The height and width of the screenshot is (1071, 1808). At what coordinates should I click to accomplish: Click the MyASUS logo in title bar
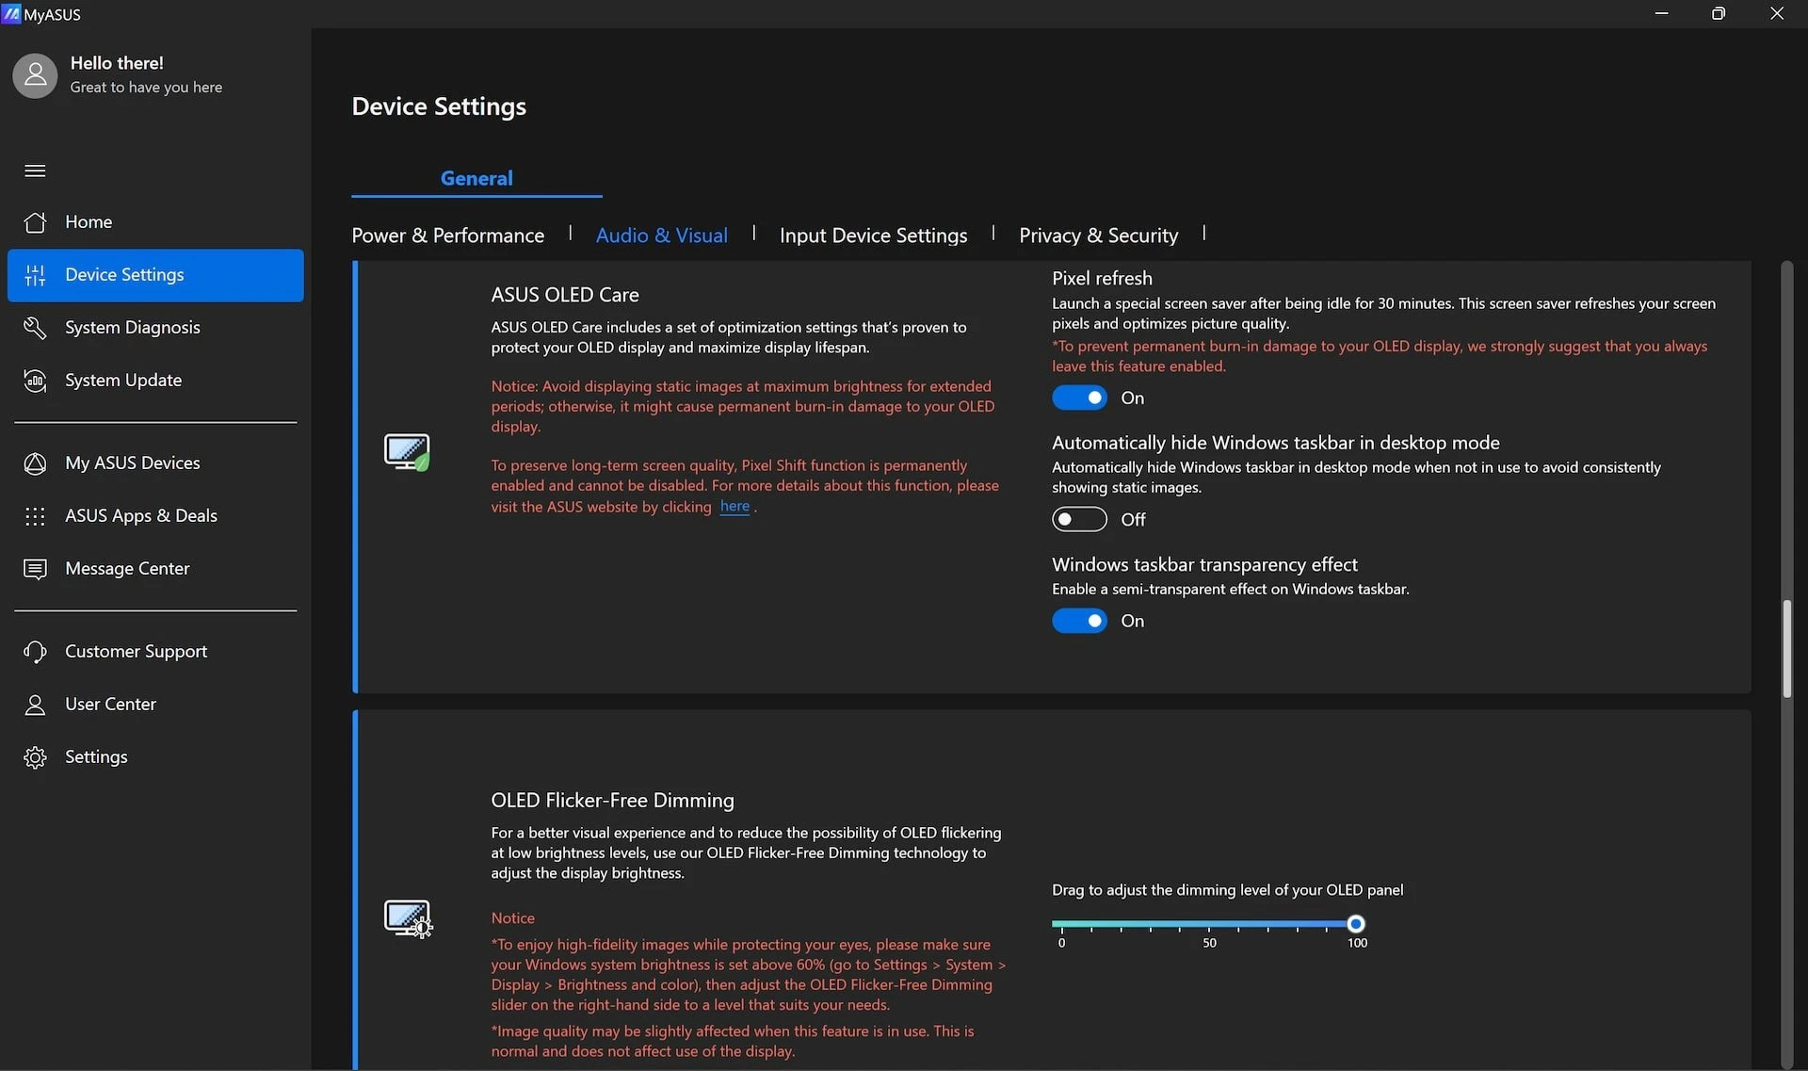pos(11,13)
